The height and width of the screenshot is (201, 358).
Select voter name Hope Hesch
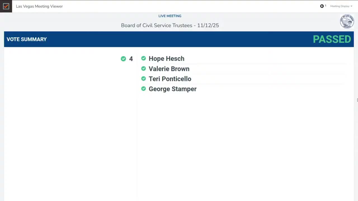166,59
